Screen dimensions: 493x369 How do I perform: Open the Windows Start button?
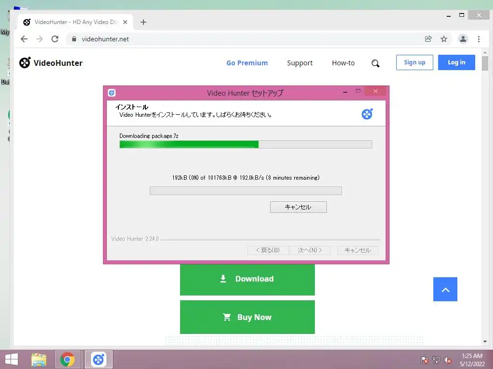(x=12, y=359)
